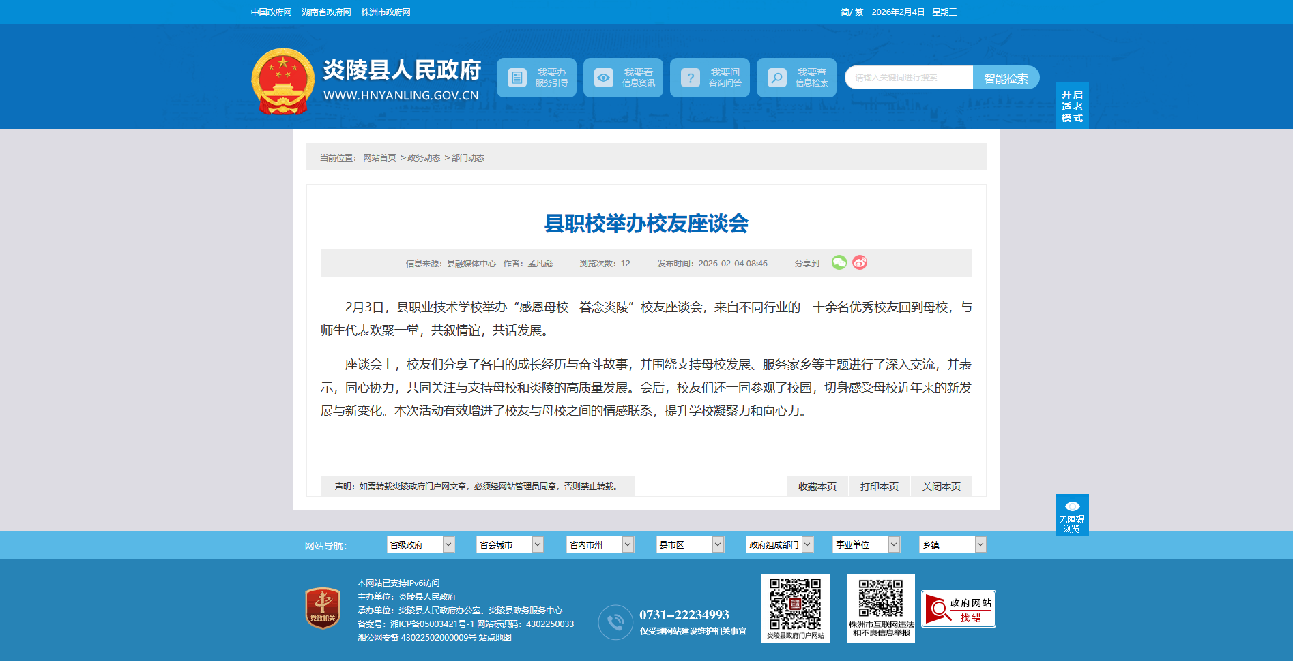Click the 党政机关 red badge icon
The width and height of the screenshot is (1293, 661).
pos(323,608)
